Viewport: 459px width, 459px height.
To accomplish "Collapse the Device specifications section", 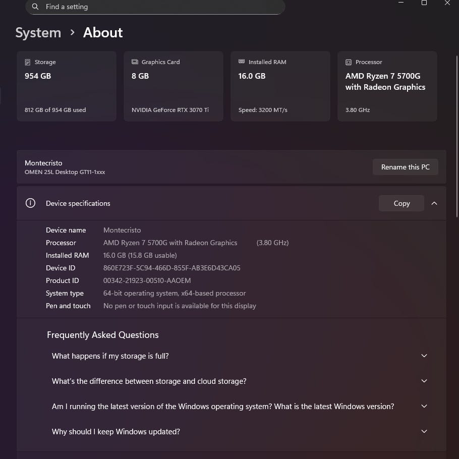I will click(x=434, y=203).
